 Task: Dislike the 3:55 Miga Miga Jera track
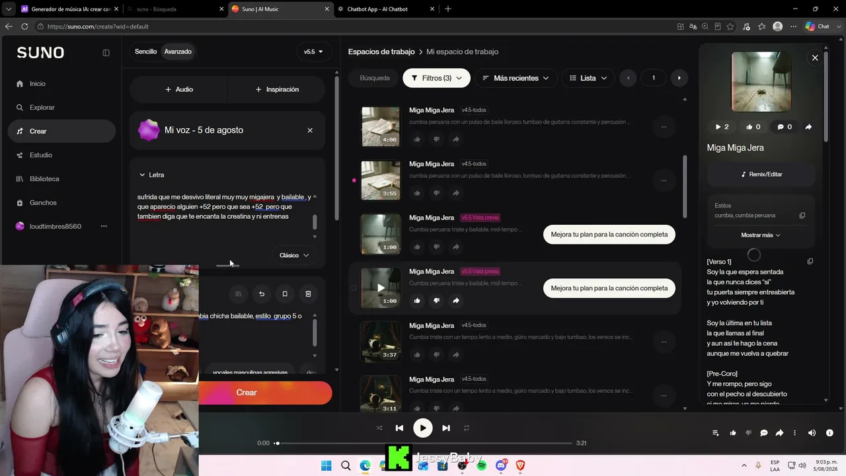coord(436,193)
